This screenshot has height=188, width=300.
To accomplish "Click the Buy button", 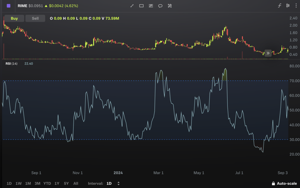I will tap(14, 18).
